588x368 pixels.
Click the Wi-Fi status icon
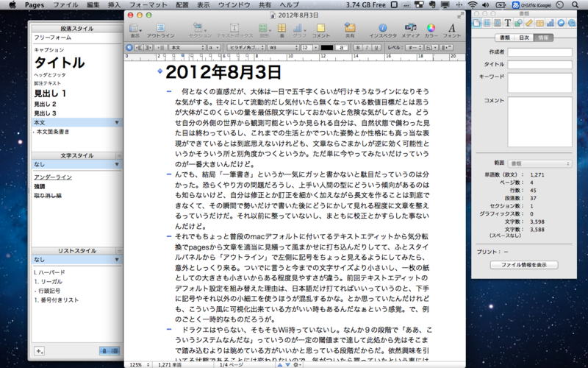[473, 5]
